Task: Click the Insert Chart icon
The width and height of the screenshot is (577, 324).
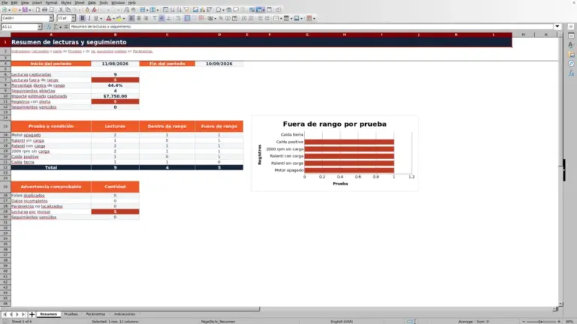Action: 202,10
